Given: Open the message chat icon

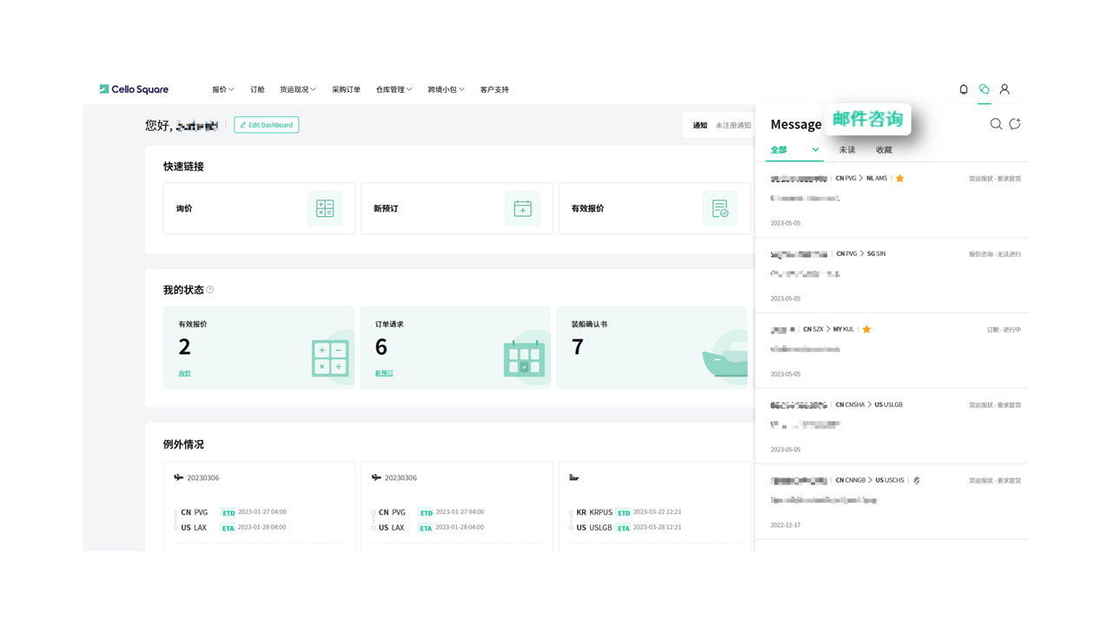Looking at the screenshot, I should pyautogui.click(x=984, y=89).
